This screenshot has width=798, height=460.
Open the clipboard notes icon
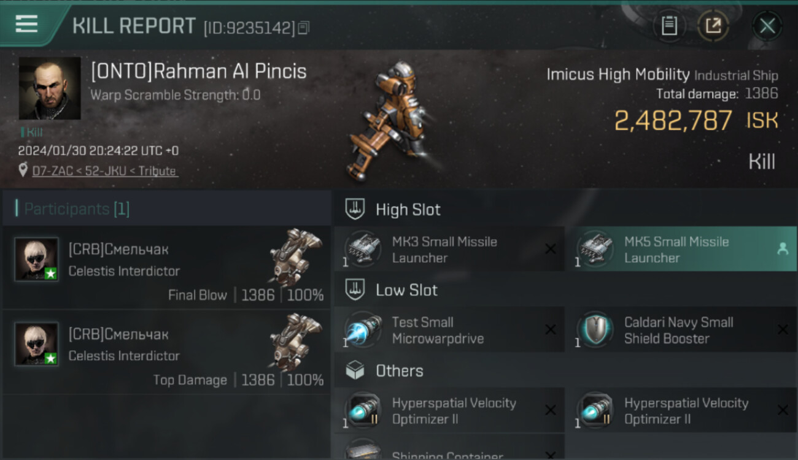(x=669, y=26)
